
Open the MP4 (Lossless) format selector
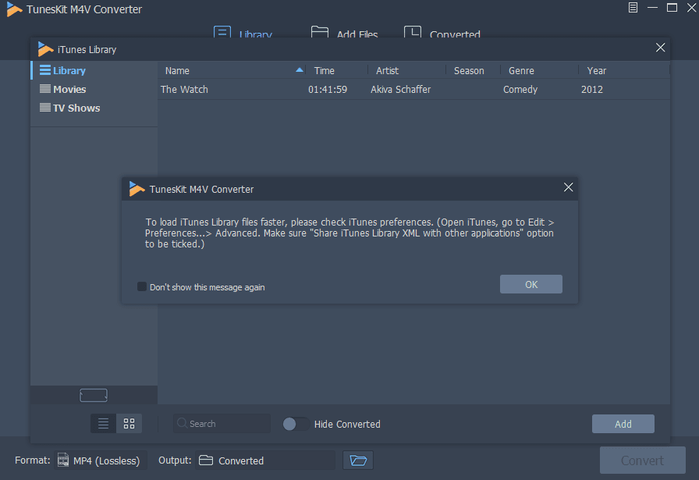(101, 460)
